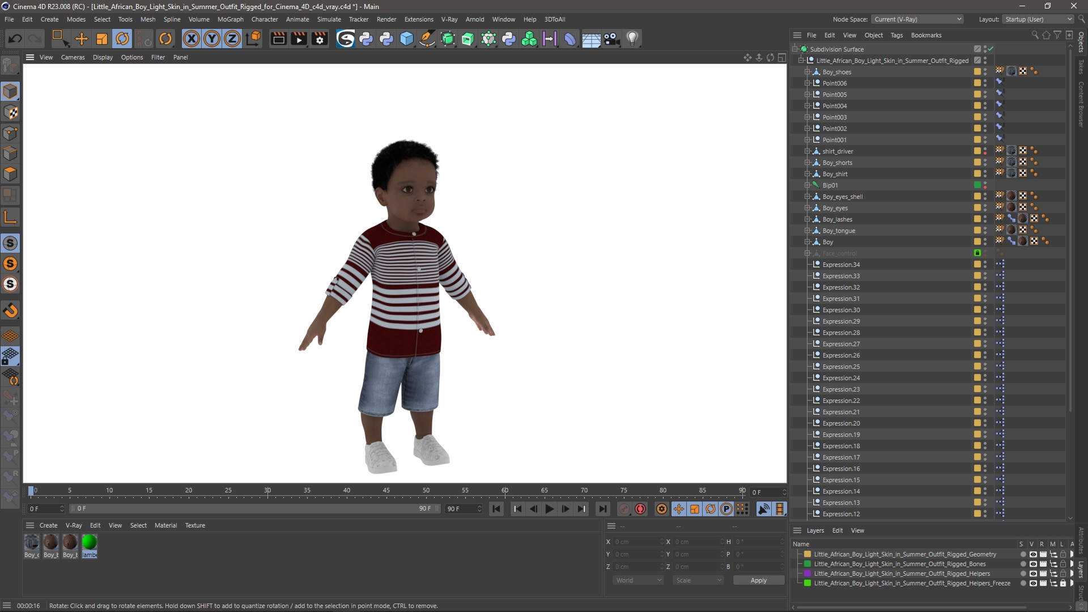Toggle Boy_shoes visibility dots
The width and height of the screenshot is (1088, 612).
tap(985, 72)
